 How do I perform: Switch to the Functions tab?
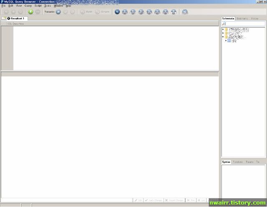pyautogui.click(x=238, y=162)
